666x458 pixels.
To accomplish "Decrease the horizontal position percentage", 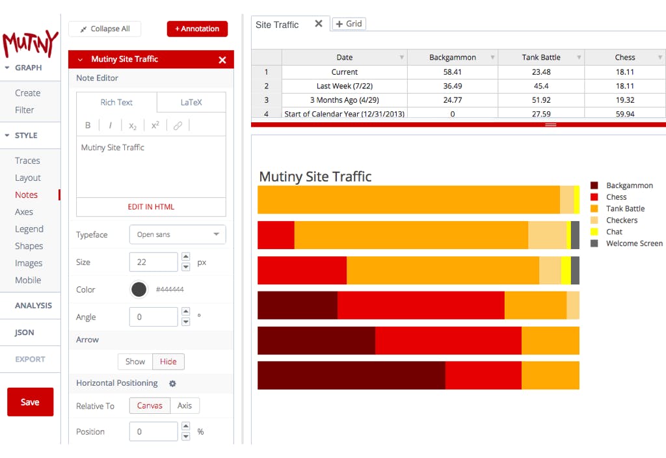I will [185, 437].
